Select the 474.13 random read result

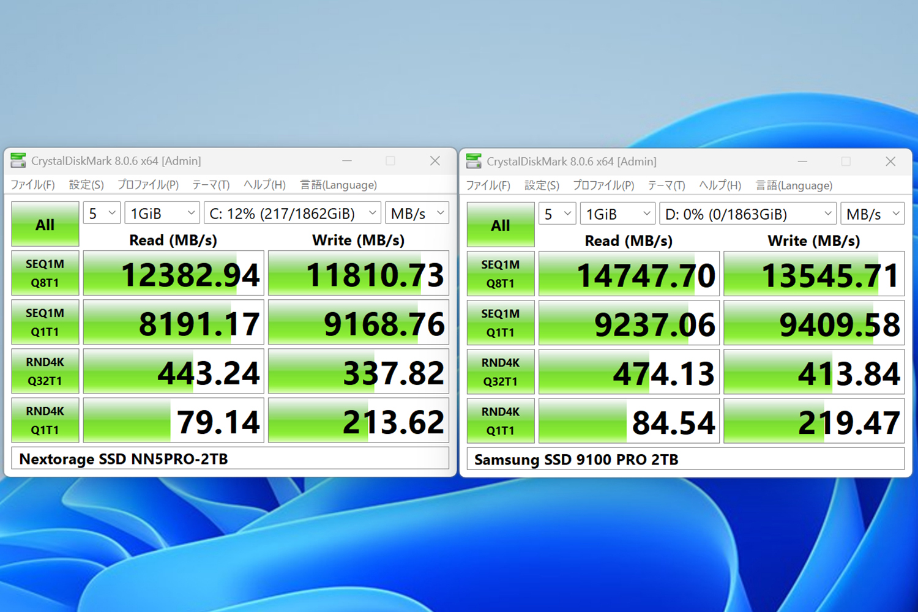point(629,371)
